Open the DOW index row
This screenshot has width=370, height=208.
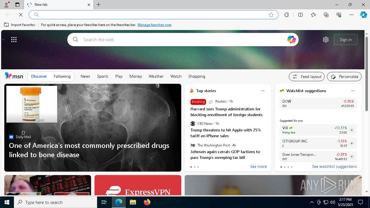[x=318, y=103]
